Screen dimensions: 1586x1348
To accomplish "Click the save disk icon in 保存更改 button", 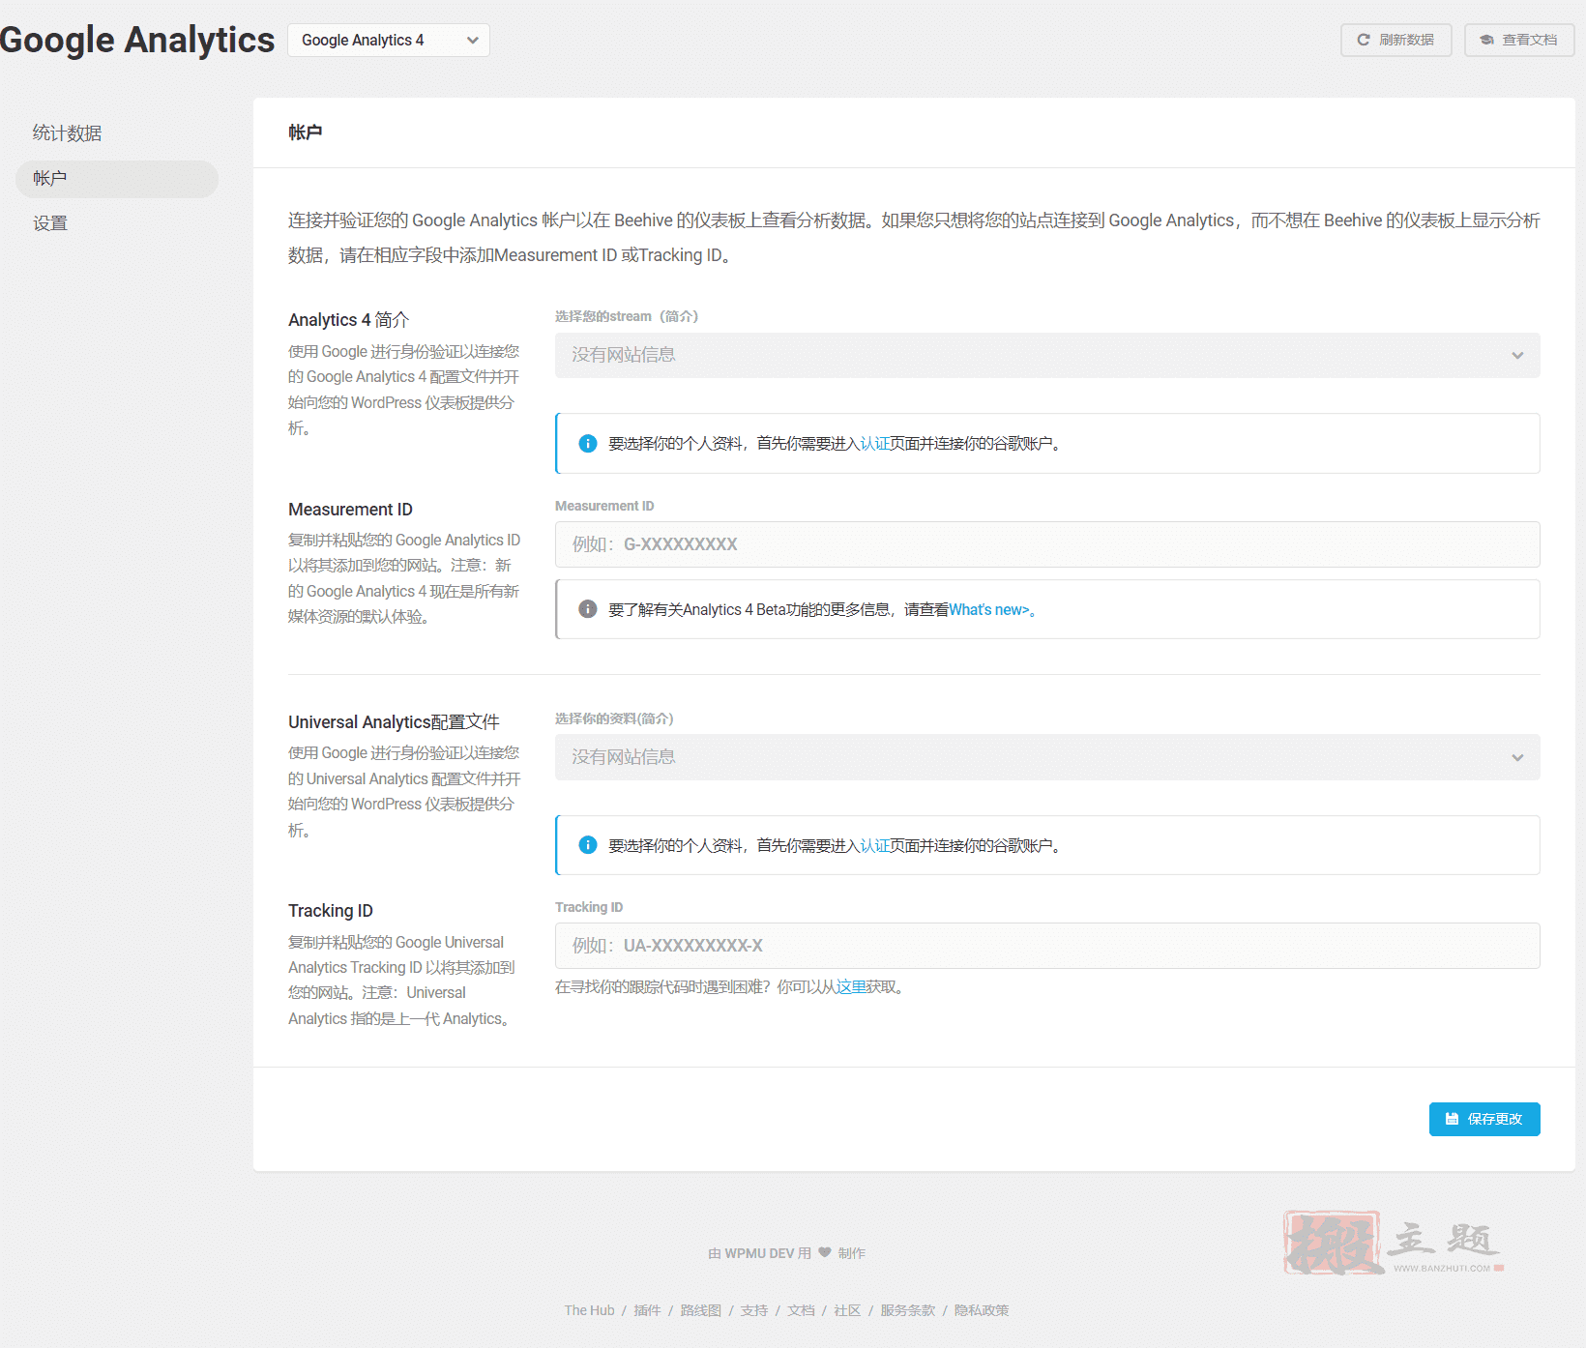I will point(1452,1119).
